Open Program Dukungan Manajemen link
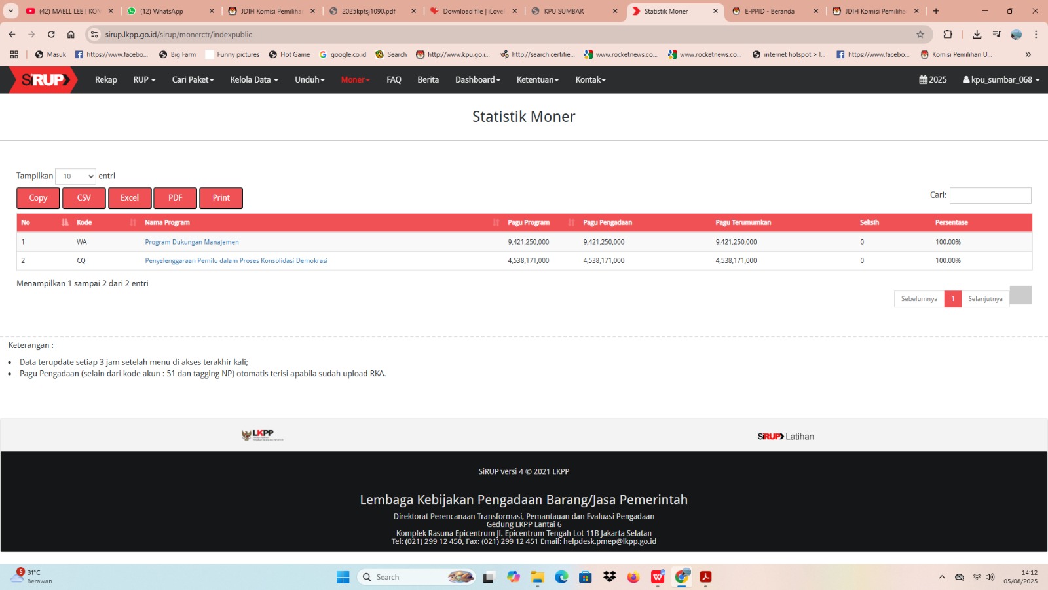Image resolution: width=1048 pixels, height=590 pixels. coord(192,242)
